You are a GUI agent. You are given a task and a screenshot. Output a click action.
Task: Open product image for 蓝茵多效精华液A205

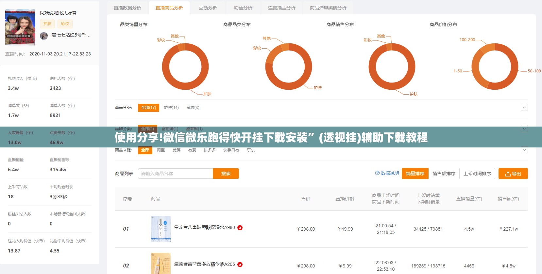click(x=161, y=264)
